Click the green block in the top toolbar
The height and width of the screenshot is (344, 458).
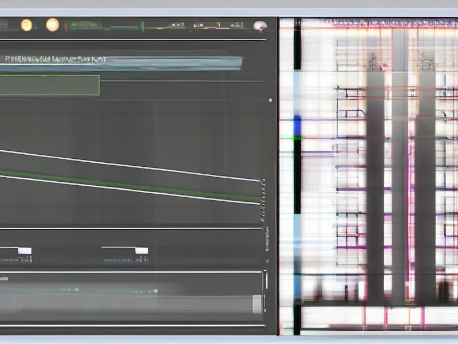[86, 25]
